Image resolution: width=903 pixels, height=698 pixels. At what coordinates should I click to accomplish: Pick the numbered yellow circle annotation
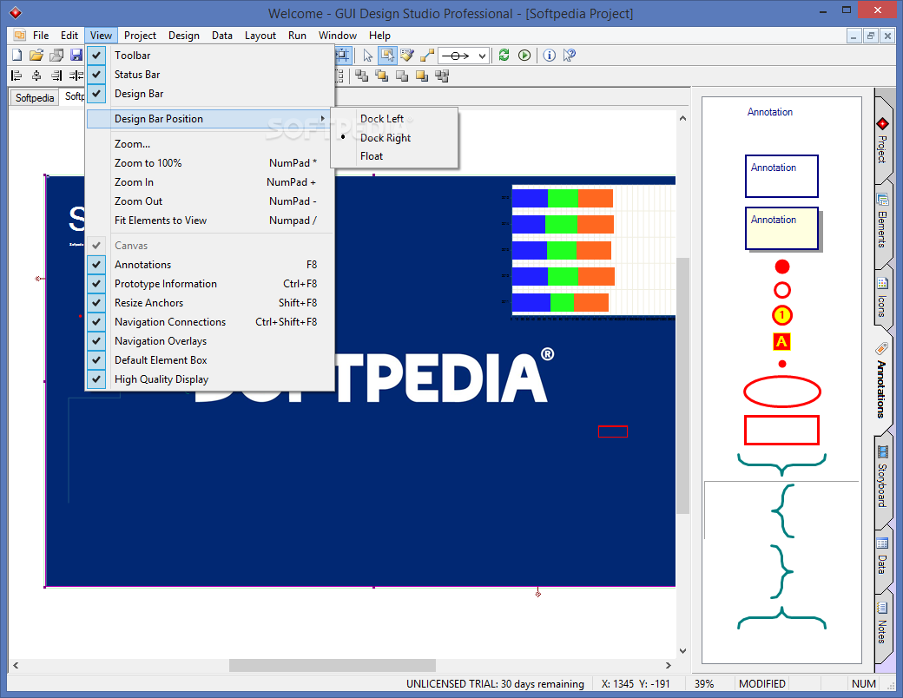coord(782,315)
